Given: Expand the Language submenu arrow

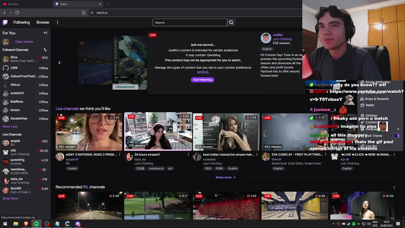Looking at the screenshot, I should [398, 129].
